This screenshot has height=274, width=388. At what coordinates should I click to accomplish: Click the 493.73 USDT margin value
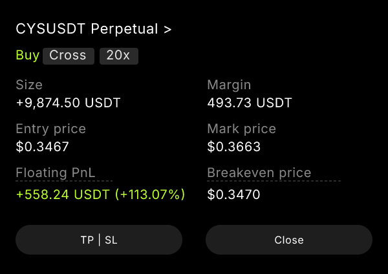coord(250,103)
